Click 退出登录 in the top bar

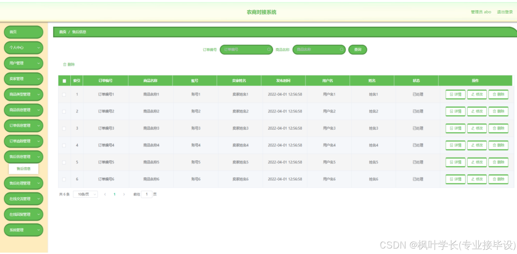point(505,12)
